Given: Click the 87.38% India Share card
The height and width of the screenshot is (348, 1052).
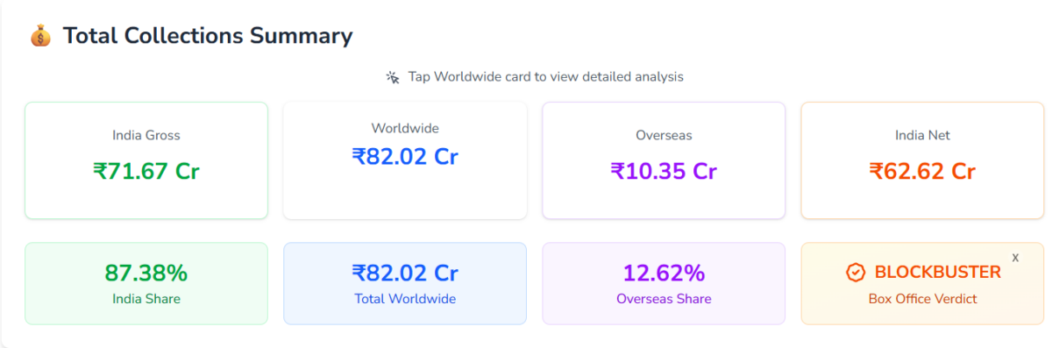Looking at the screenshot, I should 146,283.
